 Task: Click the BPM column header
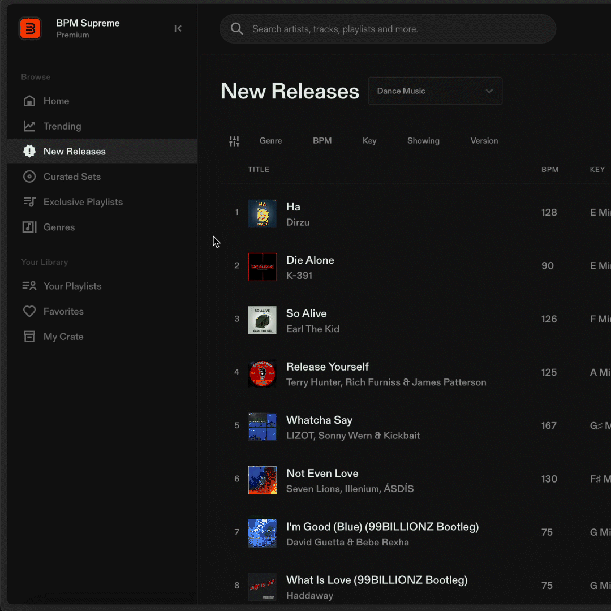click(550, 170)
